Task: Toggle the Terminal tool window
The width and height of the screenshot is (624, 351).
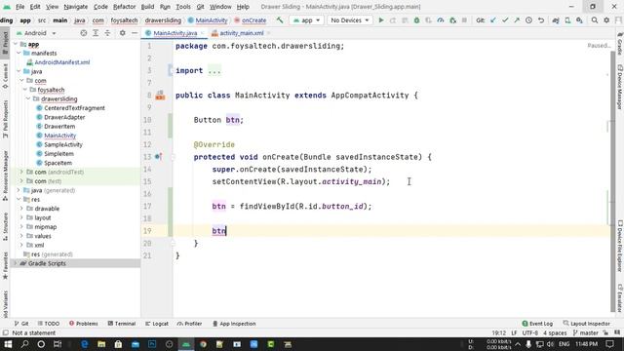Action: (x=122, y=324)
